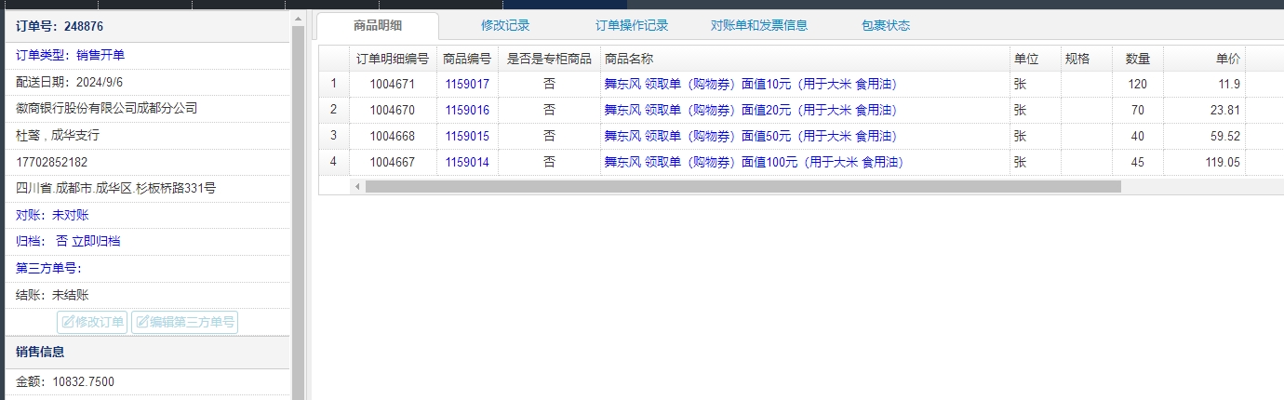This screenshot has width=1284, height=400.
Task: Click the table's horizontal scrollbar thumb
Action: coord(743,186)
